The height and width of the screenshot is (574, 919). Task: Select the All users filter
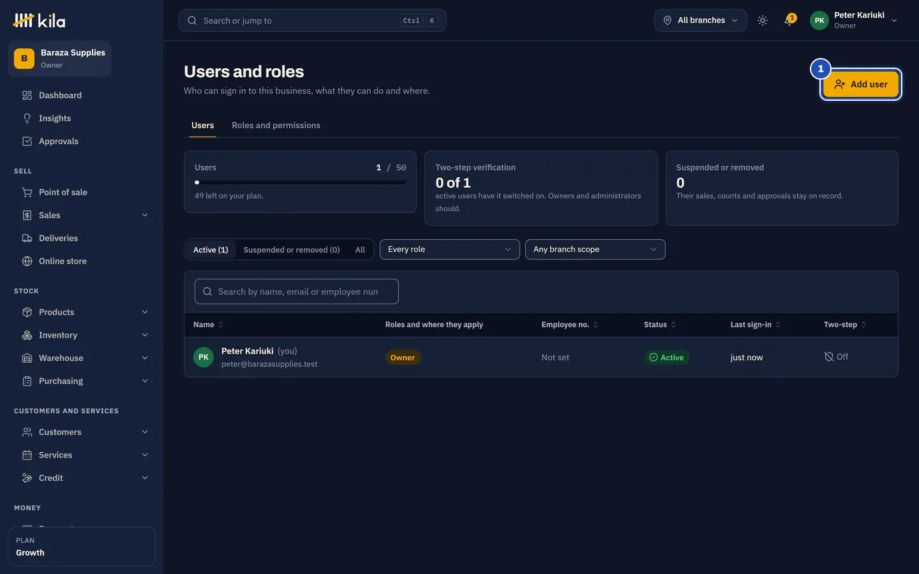click(x=360, y=249)
